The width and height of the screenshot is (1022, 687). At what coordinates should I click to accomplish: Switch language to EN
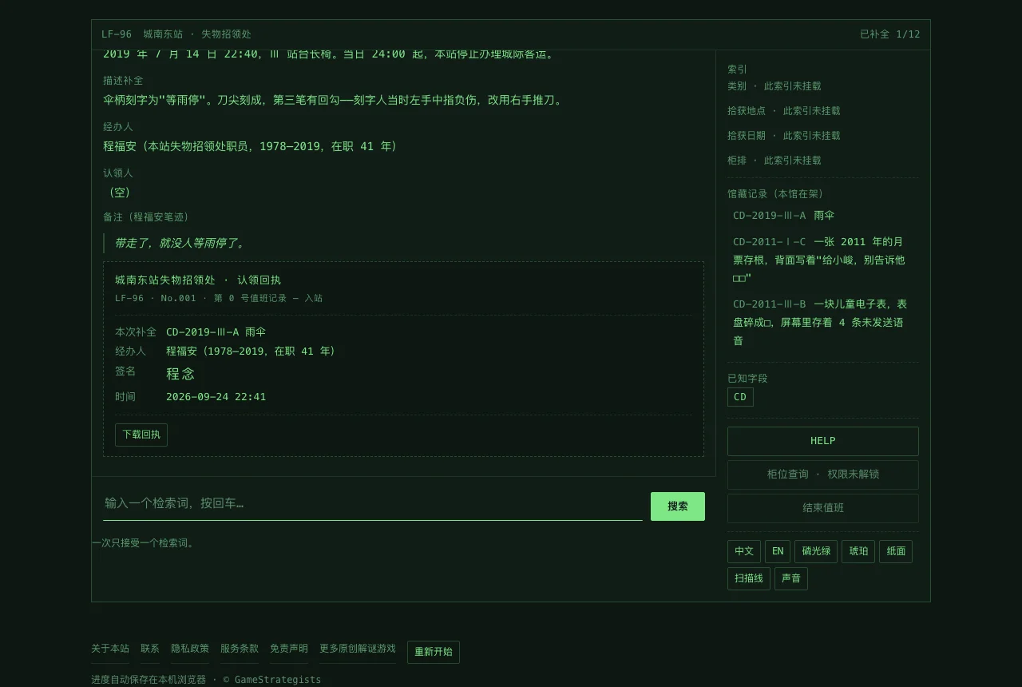(x=778, y=551)
